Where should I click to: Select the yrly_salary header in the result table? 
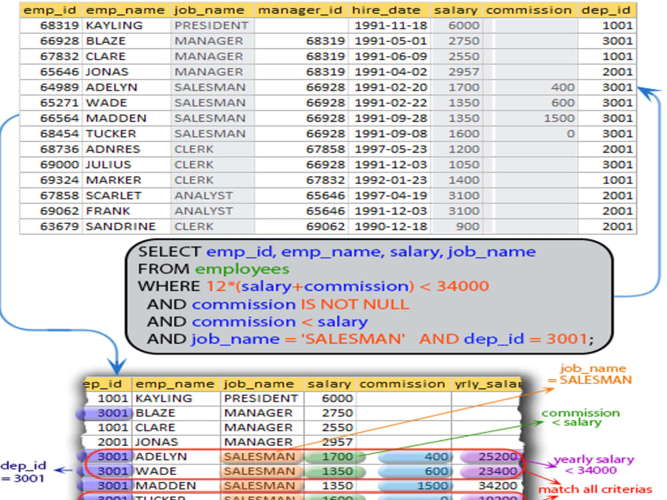pos(488,384)
